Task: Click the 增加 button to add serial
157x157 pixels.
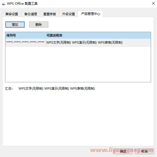Action: click(x=15, y=24)
